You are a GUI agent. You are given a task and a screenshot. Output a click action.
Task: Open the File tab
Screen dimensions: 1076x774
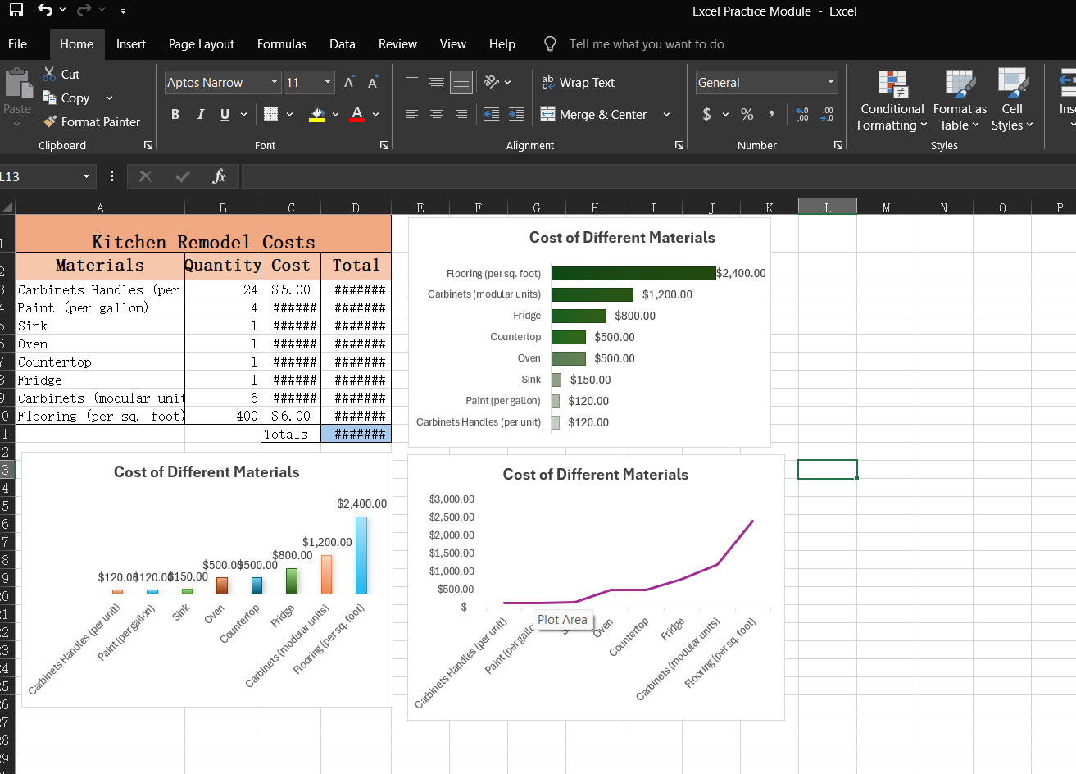[x=17, y=44]
